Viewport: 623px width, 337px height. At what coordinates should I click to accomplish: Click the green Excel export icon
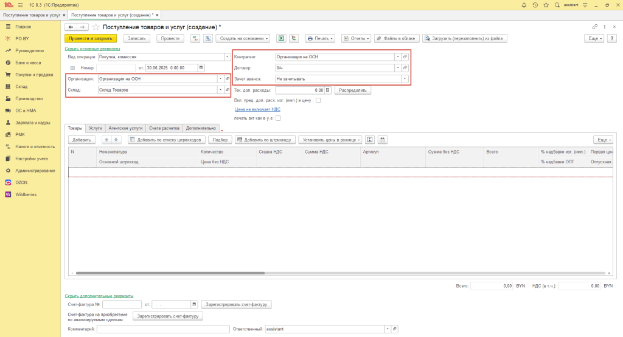[281, 38]
